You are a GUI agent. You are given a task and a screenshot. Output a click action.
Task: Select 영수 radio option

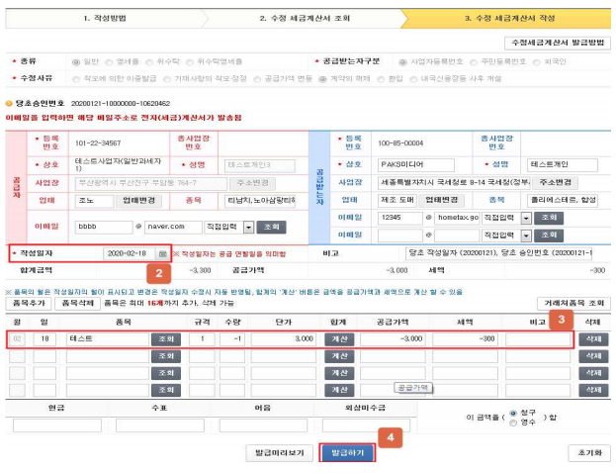click(513, 423)
